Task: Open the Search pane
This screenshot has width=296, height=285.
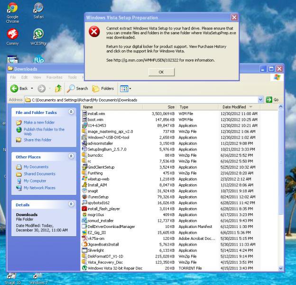Action: [x=77, y=88]
